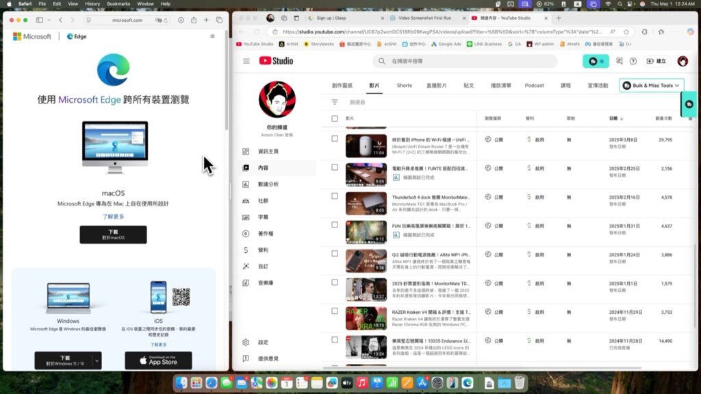Open the filter icon above video list
This screenshot has height=394, width=701.
[x=334, y=102]
